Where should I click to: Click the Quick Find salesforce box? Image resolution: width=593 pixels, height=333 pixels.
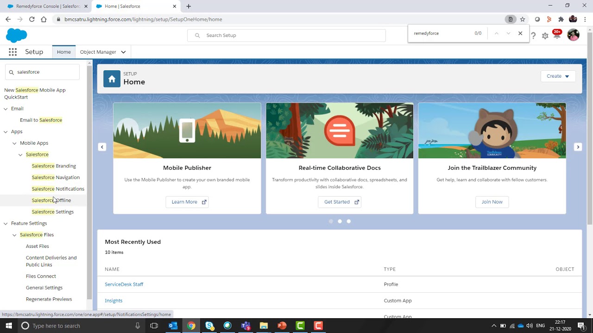[43, 72]
